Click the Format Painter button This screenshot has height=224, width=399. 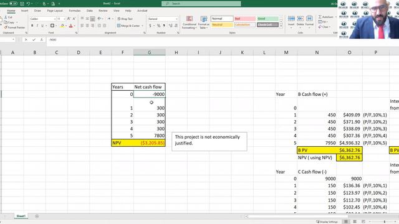tap(14, 27)
